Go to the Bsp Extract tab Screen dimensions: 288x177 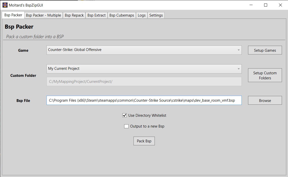coord(97,15)
